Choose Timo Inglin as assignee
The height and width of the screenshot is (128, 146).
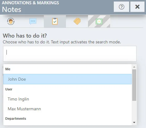click(x=67, y=99)
